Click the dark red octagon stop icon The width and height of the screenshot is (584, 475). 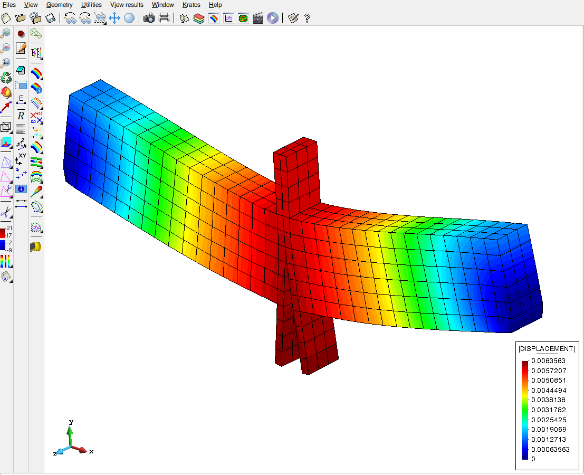[21, 34]
